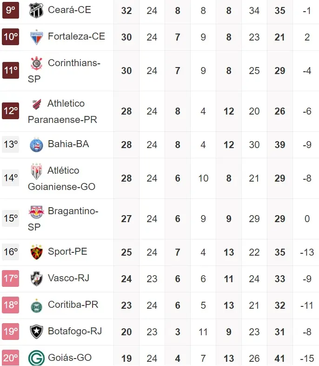319x366 pixels.
Task: Click the Corinthians-SP club crest
Action: (x=36, y=63)
